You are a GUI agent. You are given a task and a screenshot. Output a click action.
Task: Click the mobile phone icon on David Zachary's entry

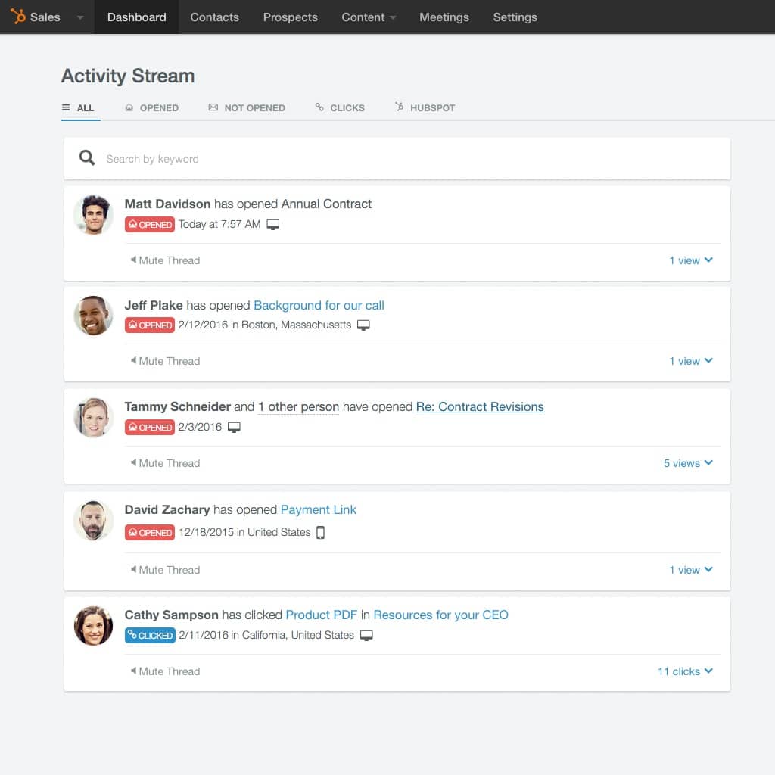click(319, 532)
